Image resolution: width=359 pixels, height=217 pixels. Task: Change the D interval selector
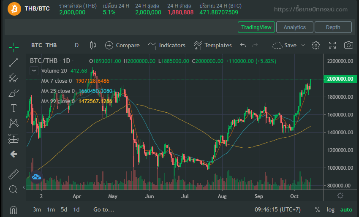tap(77, 45)
